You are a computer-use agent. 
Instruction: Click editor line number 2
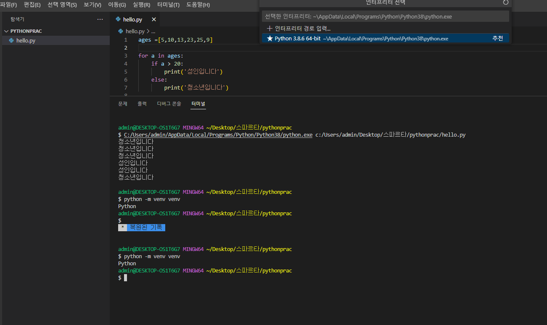125,48
